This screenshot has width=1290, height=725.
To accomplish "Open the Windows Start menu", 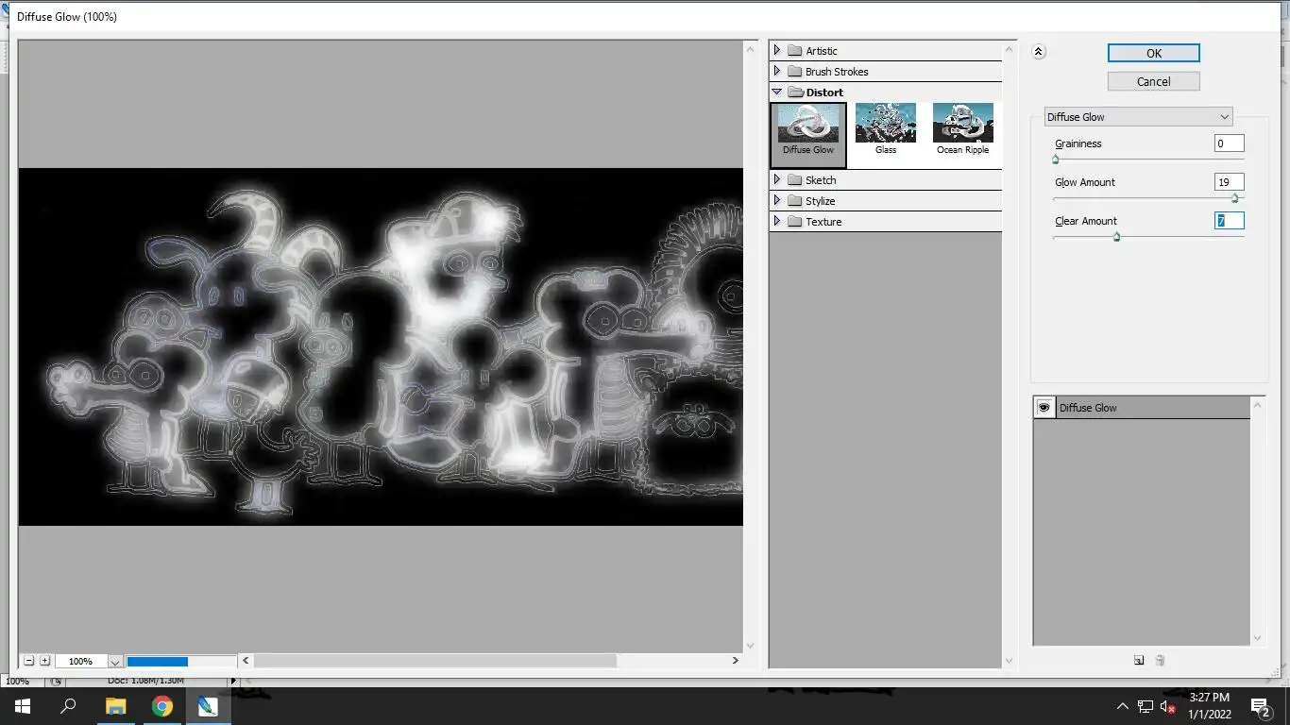I will (23, 706).
